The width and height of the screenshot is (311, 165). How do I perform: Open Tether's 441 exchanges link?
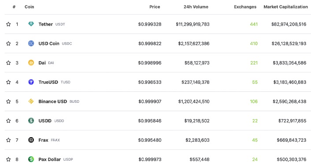pyautogui.click(x=254, y=24)
